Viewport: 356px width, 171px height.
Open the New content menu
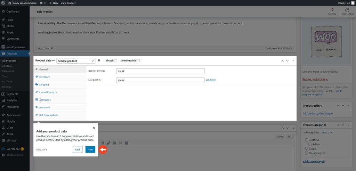53,3
